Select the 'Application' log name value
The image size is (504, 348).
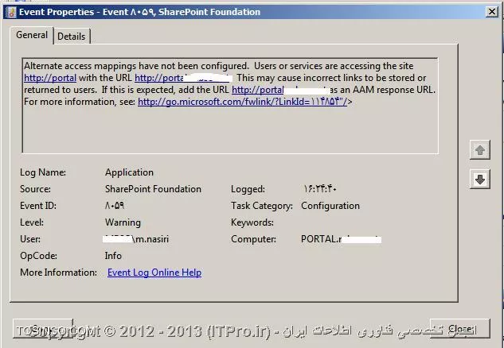point(129,172)
